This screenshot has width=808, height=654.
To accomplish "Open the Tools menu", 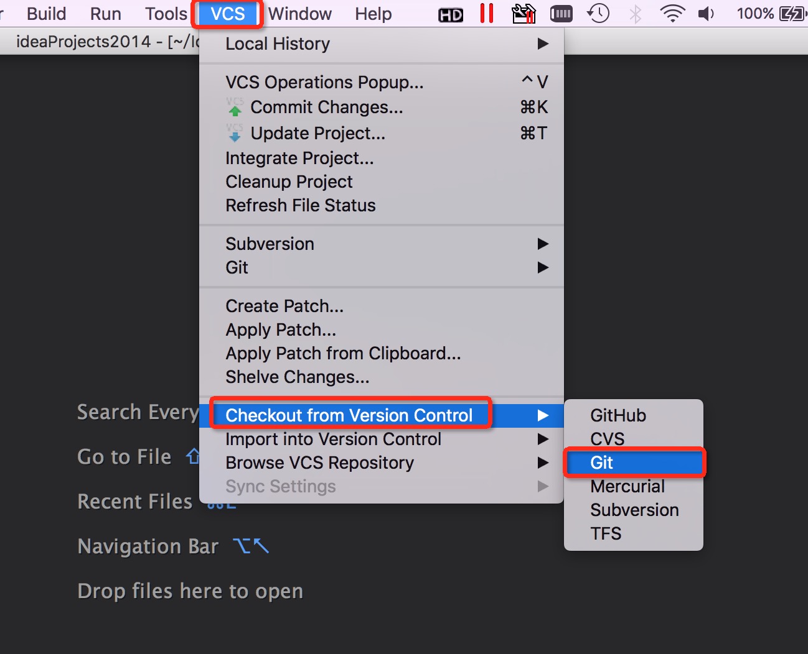I will tap(166, 14).
